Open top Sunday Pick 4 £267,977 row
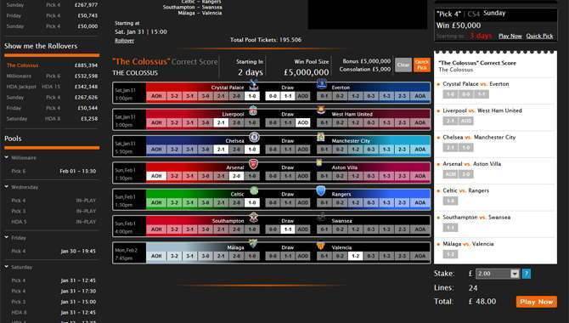Image resolution: width=569 pixels, height=323 pixels. coord(52,5)
